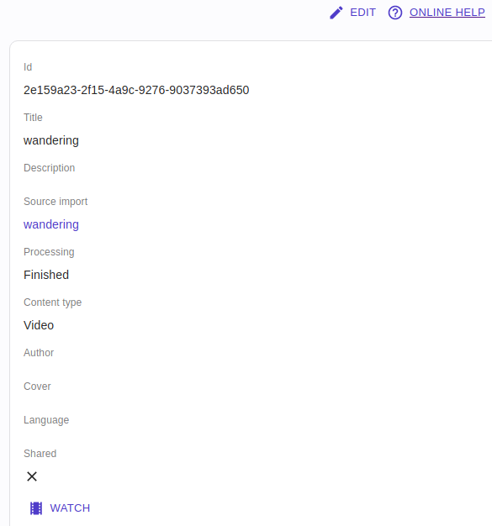Click the Content type field label
492x526 pixels.
(x=53, y=302)
